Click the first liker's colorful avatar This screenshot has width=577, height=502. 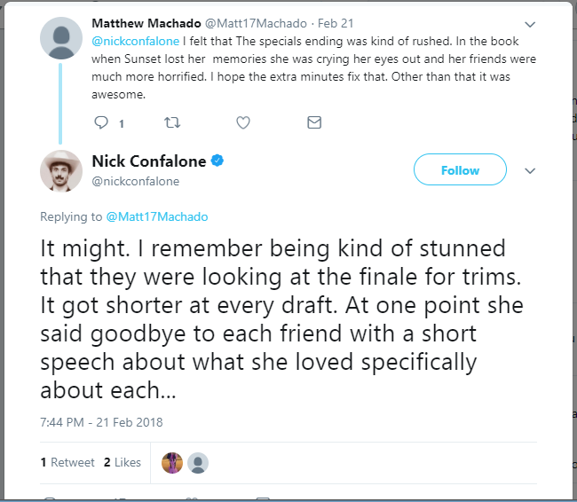tap(172, 462)
